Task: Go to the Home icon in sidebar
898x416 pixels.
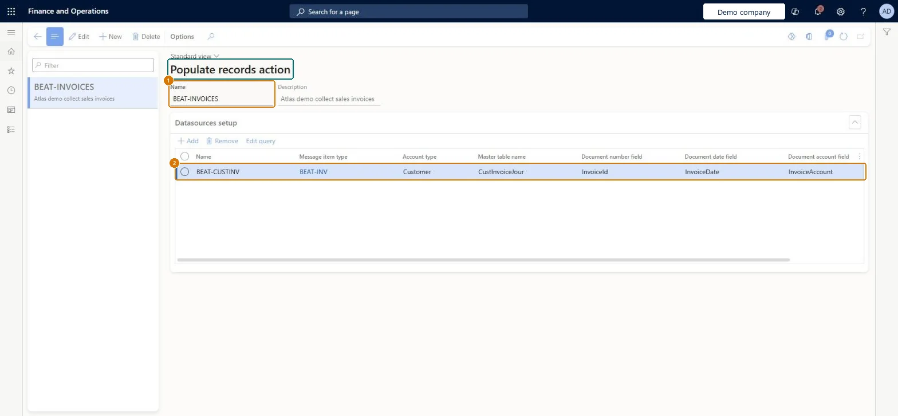Action: click(x=11, y=52)
